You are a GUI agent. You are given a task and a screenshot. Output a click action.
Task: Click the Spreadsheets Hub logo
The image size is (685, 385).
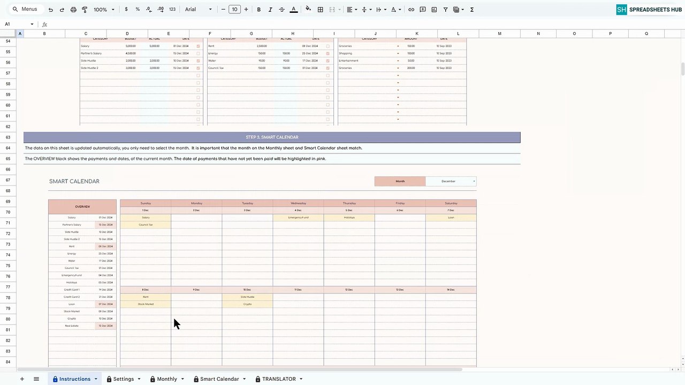point(649,10)
